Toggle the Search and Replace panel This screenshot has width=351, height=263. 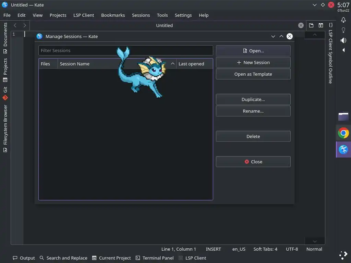63,258
